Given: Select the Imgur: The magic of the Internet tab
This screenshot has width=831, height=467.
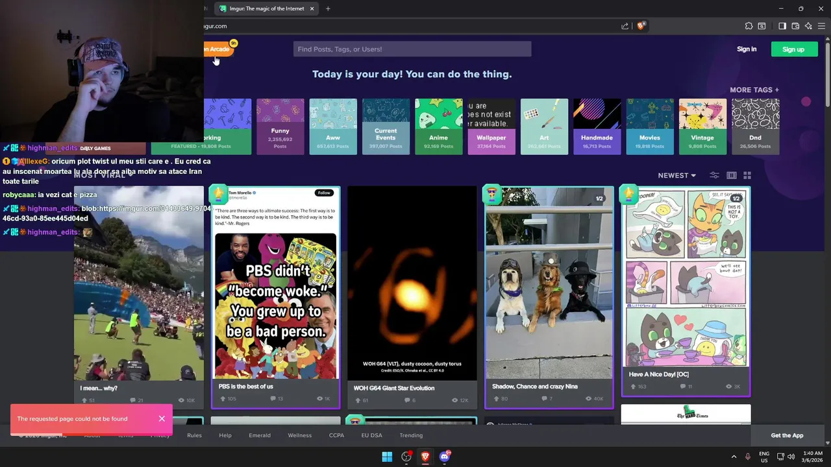Looking at the screenshot, I should click(267, 8).
